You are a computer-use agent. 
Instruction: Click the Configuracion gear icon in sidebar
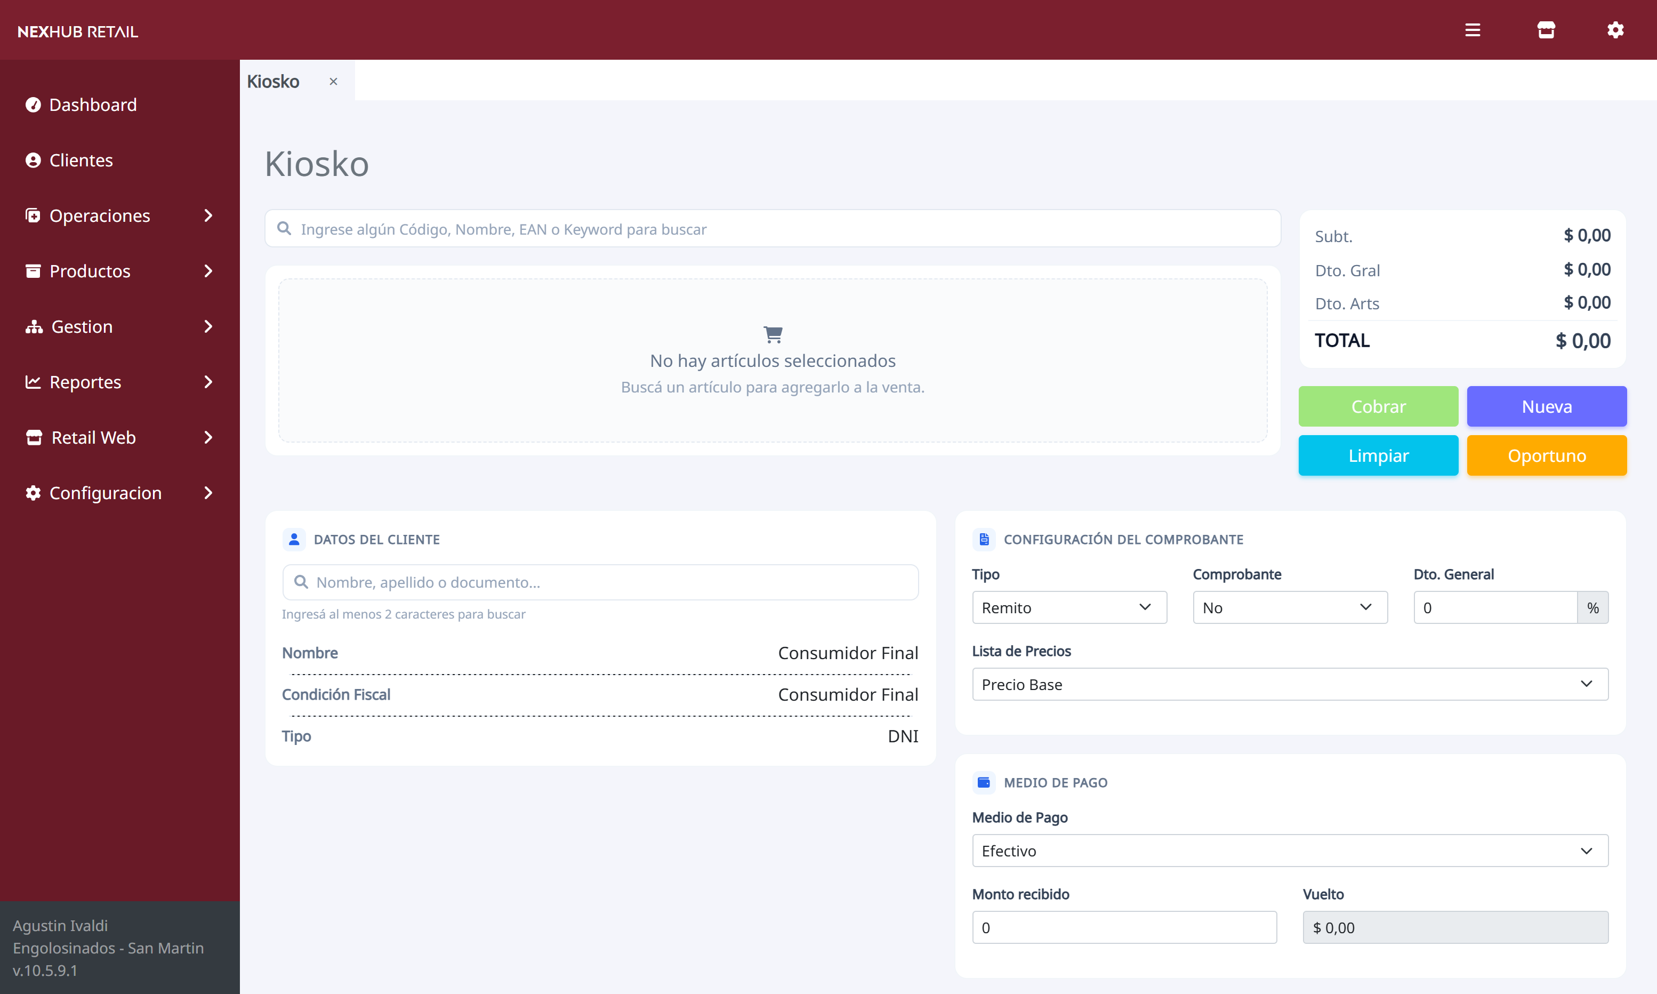coord(33,493)
